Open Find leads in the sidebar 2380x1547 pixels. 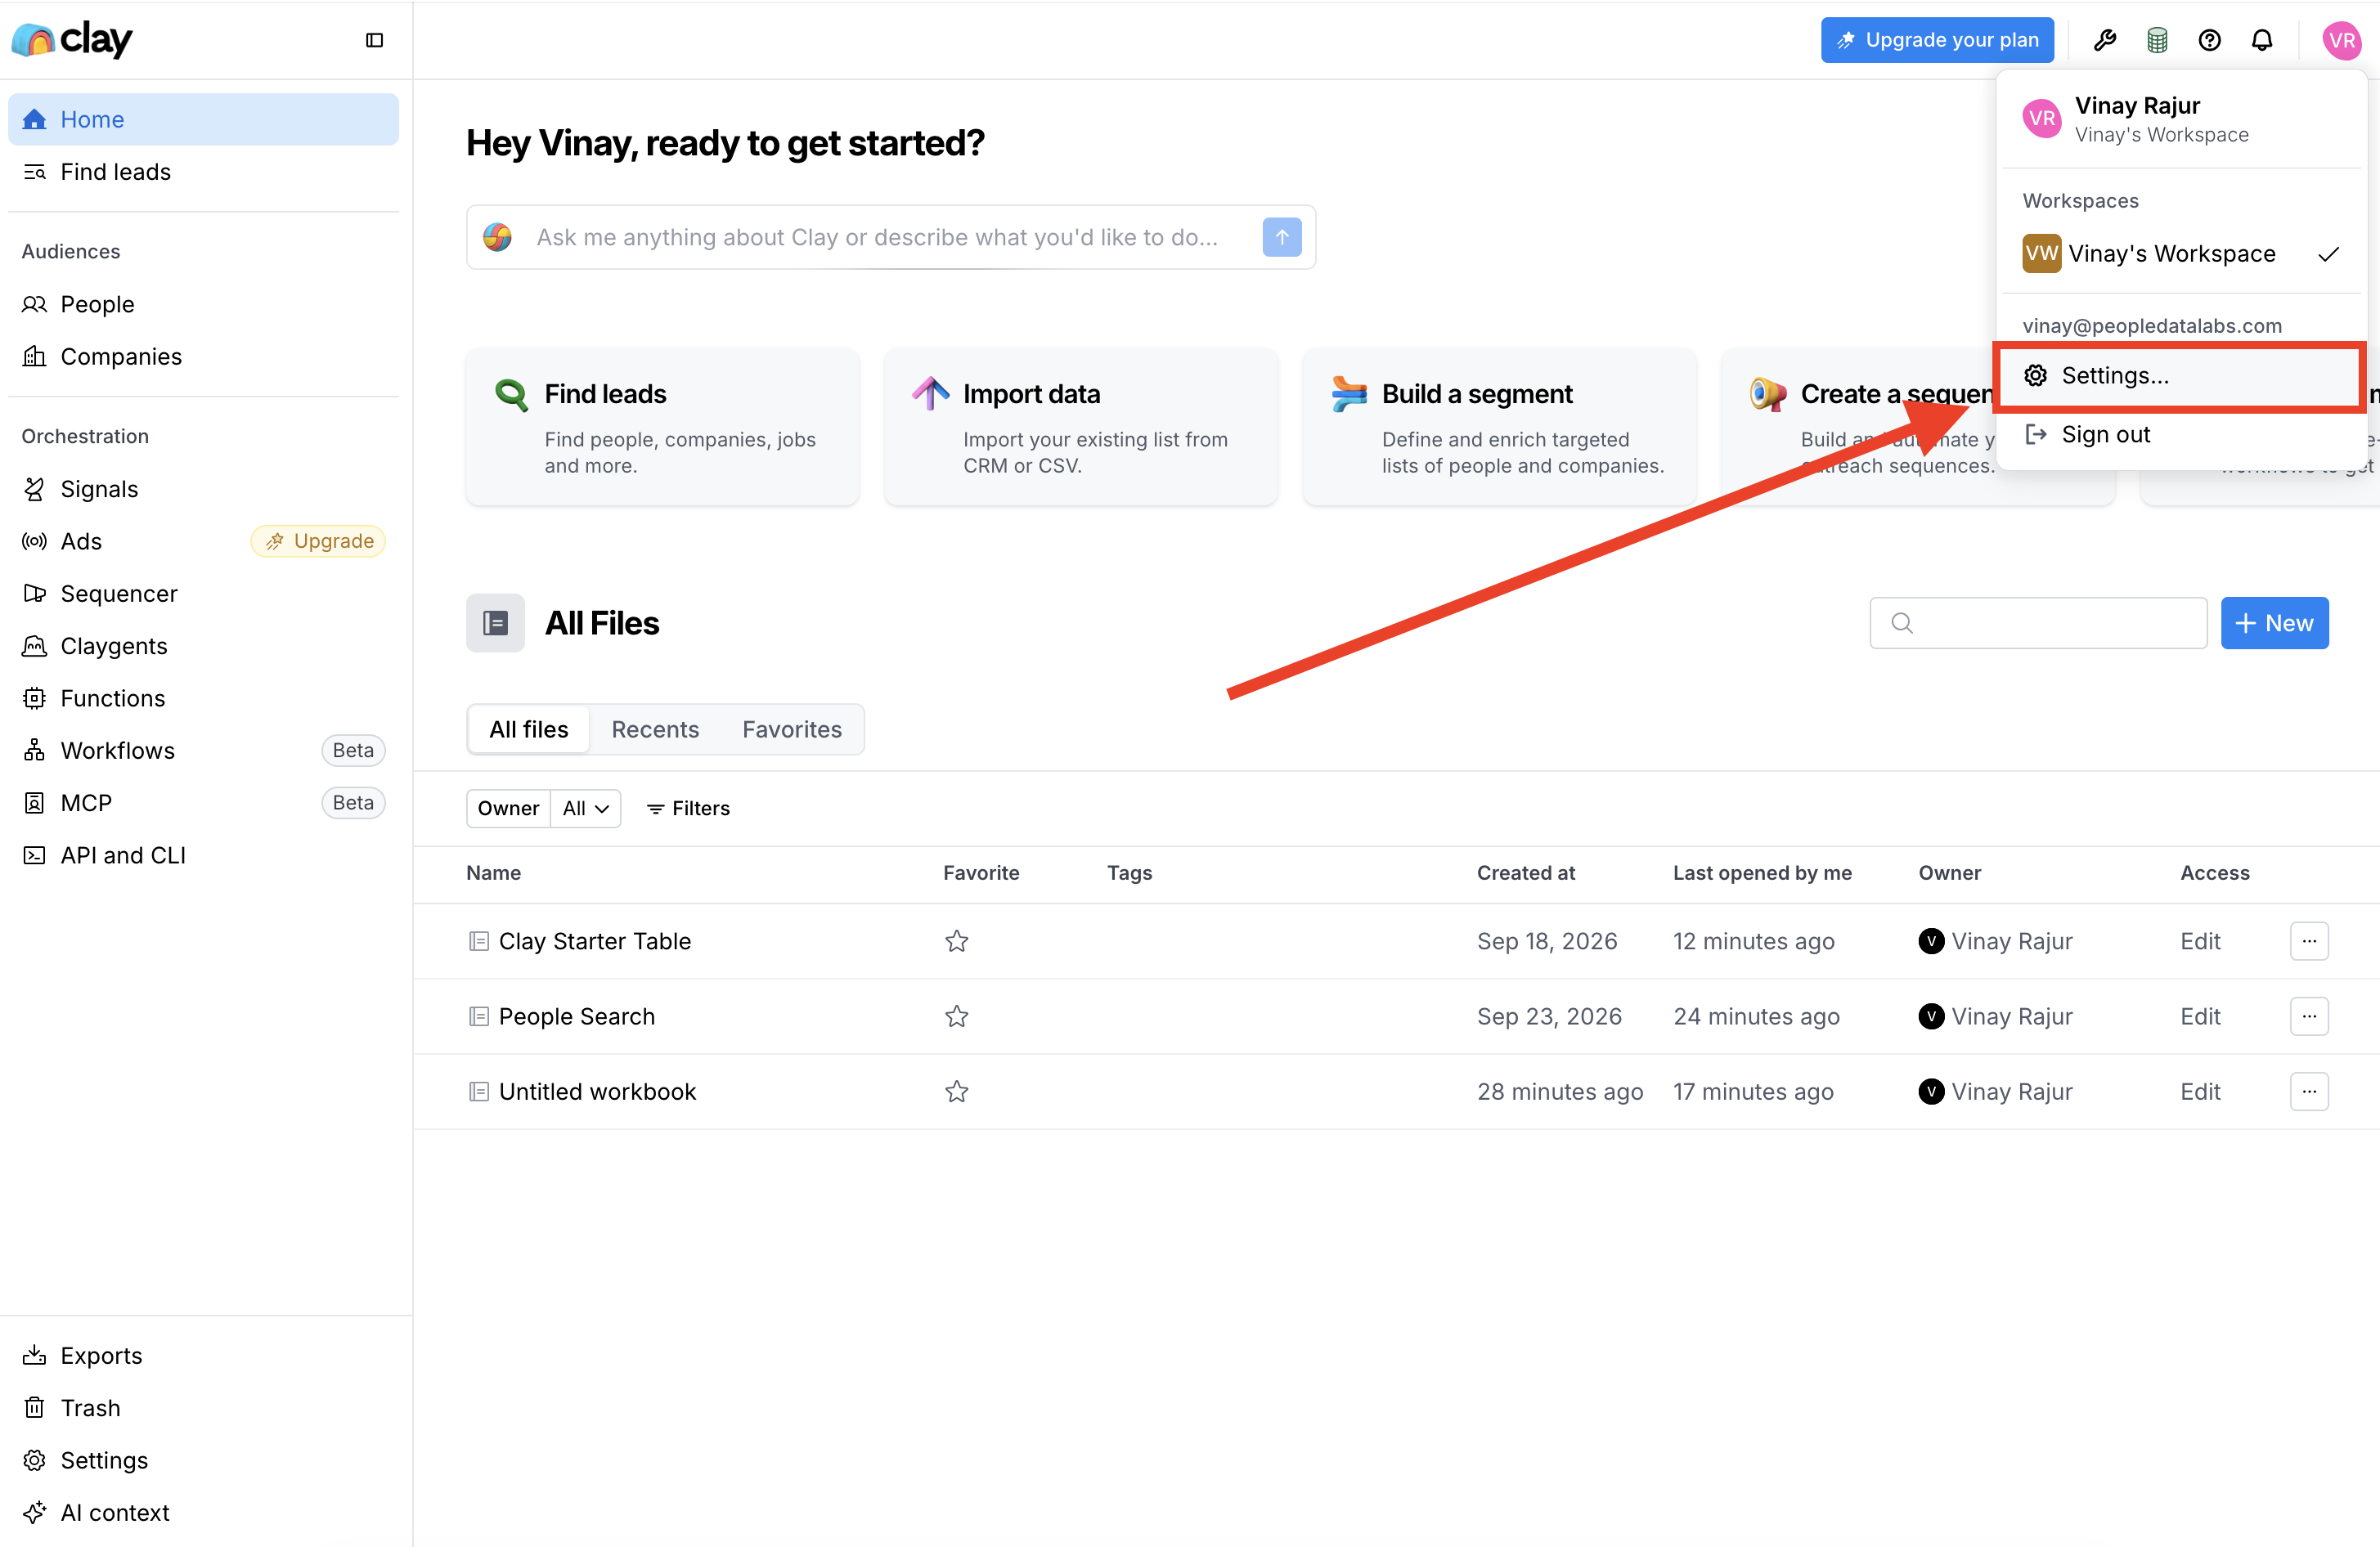[203, 172]
